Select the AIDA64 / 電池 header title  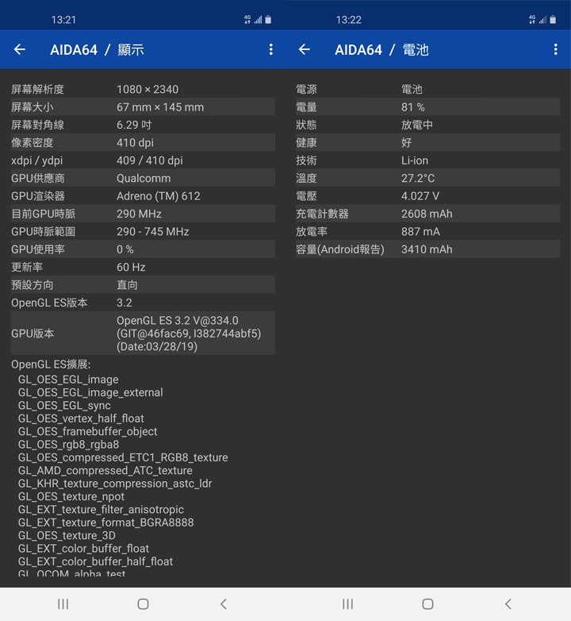[x=381, y=49]
